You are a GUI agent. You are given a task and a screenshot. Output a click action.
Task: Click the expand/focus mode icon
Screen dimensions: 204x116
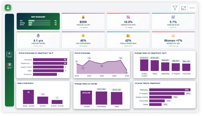click(184, 8)
